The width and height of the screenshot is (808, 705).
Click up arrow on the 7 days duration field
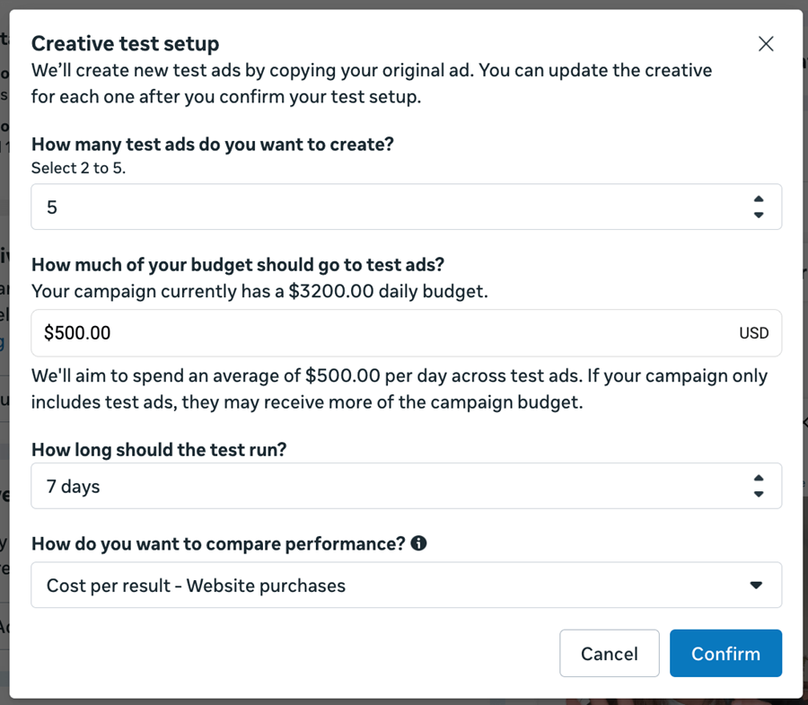[759, 479]
